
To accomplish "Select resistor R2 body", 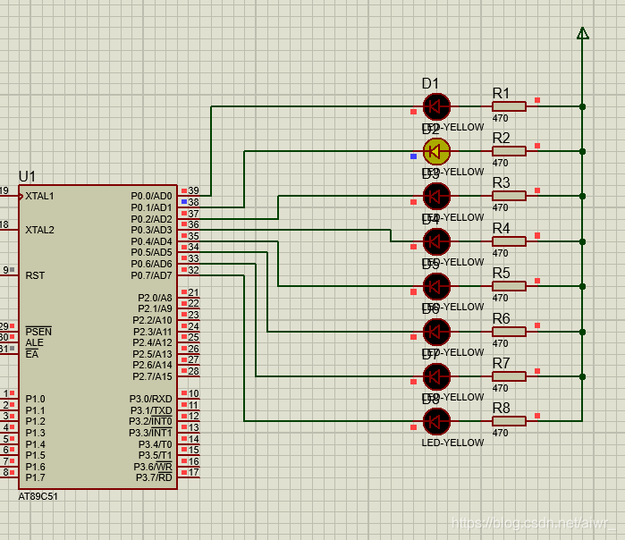I will tap(509, 151).
